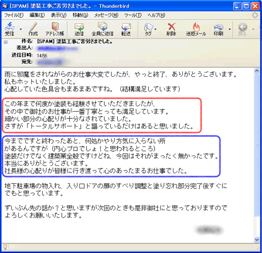Click the subject text 塗装工事ご苦労さまでした。
Image resolution: width=262 pixels, height=253 pixels.
pyautogui.click(x=84, y=41)
